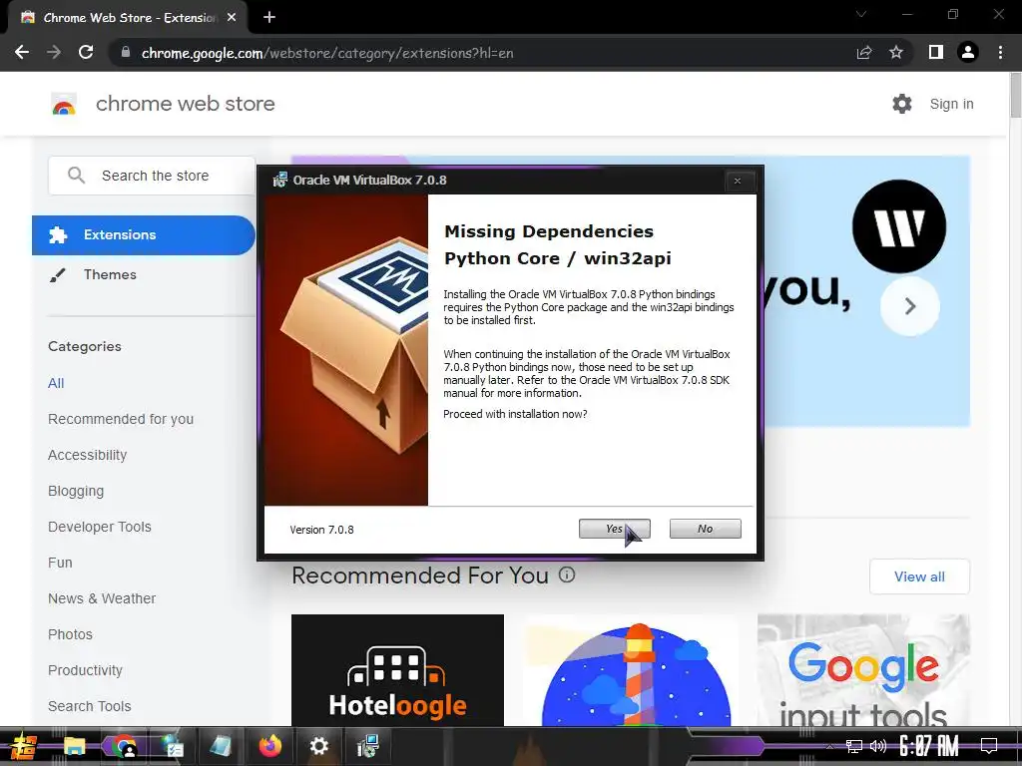Select the Extensions sidebar item
1022x766 pixels.
point(144,235)
